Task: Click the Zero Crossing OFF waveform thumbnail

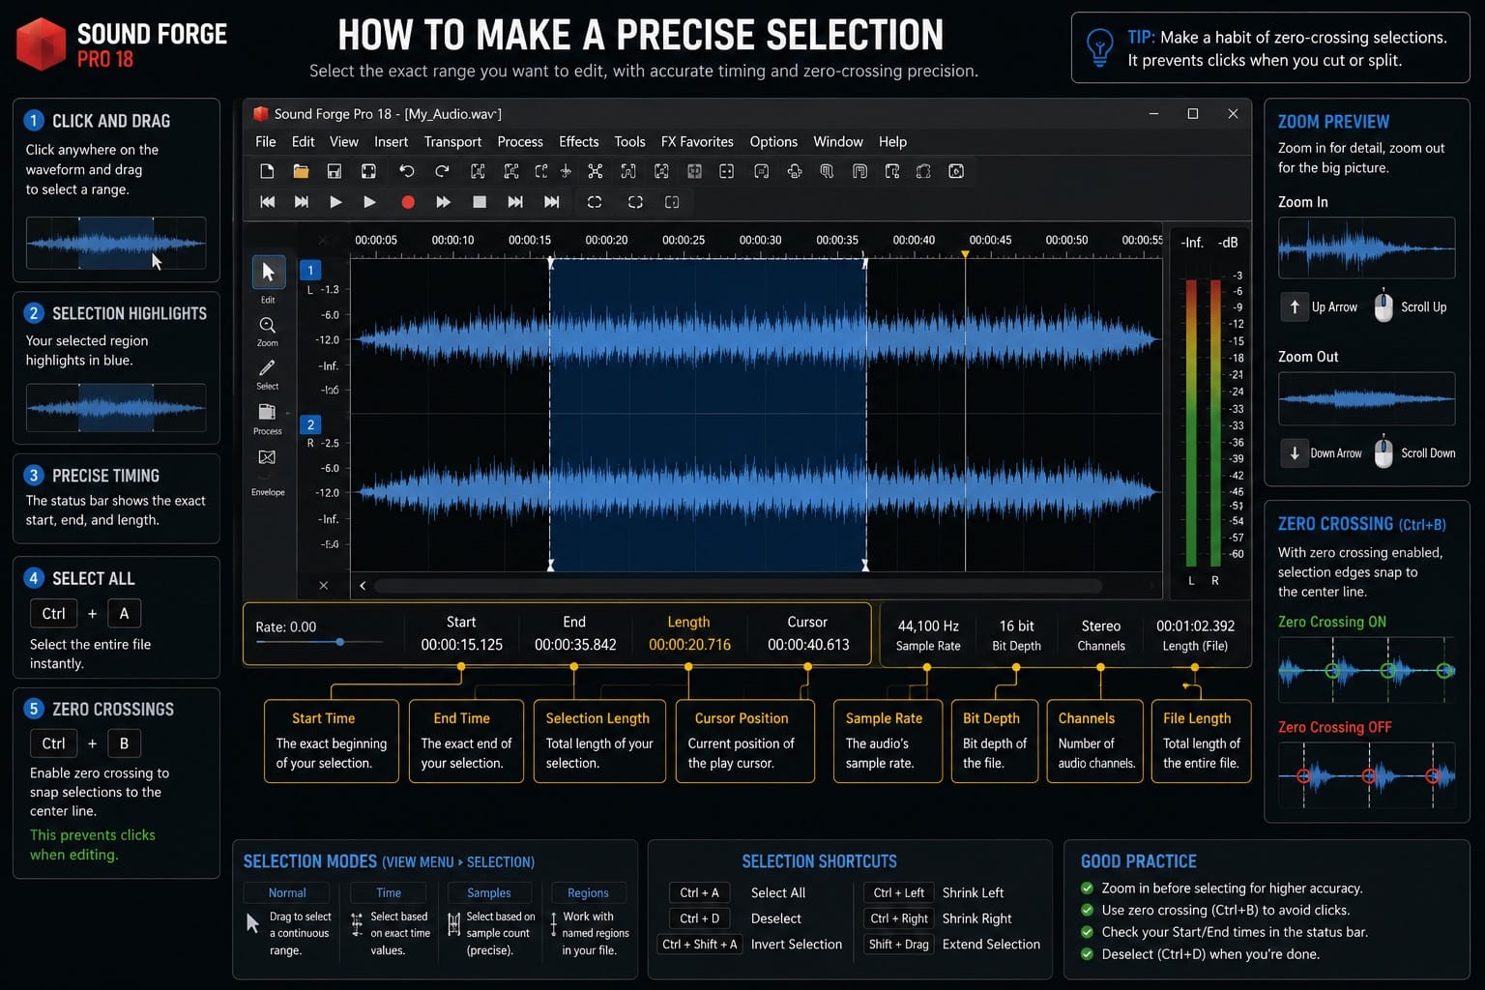Action: (1366, 775)
